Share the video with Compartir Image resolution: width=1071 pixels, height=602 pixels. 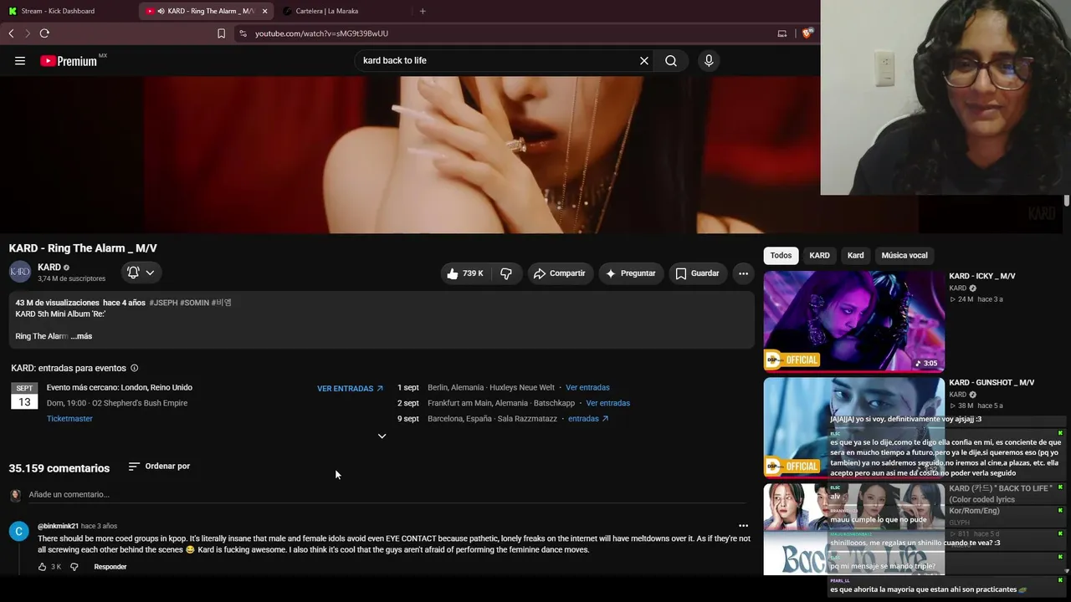click(x=560, y=273)
